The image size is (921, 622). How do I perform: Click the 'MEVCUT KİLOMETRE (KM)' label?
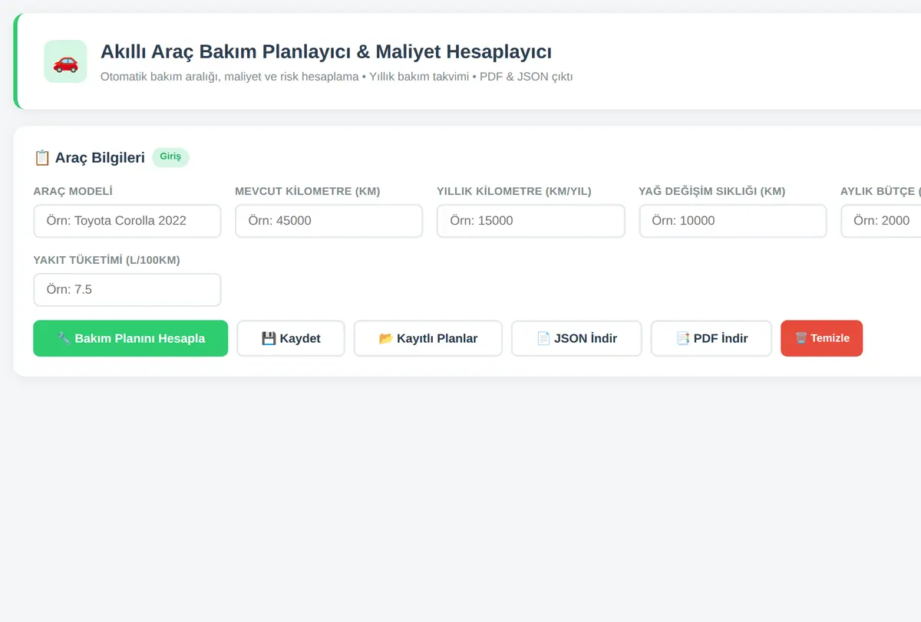click(x=308, y=191)
